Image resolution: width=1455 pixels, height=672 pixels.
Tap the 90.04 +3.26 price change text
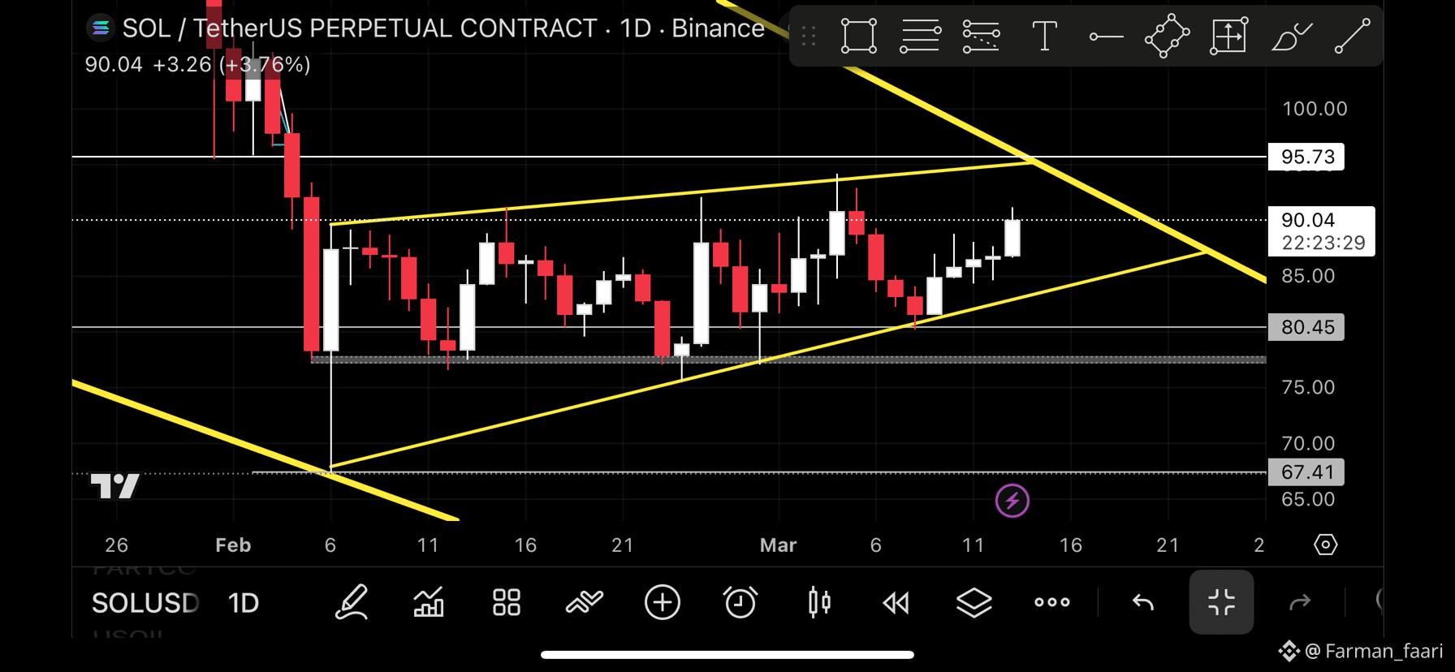pyautogui.click(x=197, y=65)
